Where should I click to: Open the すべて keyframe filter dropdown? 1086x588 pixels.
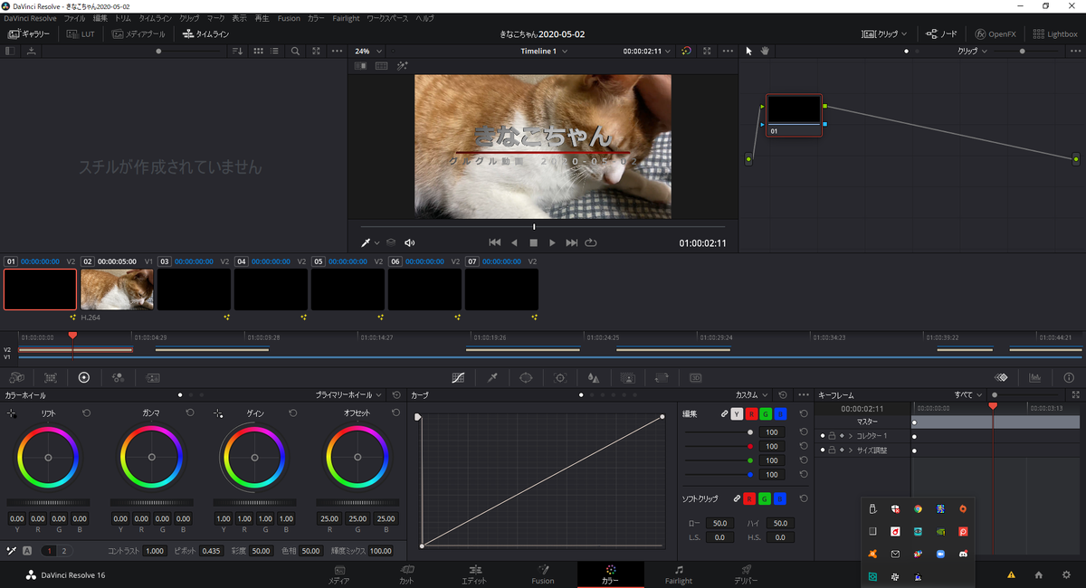[x=968, y=395]
